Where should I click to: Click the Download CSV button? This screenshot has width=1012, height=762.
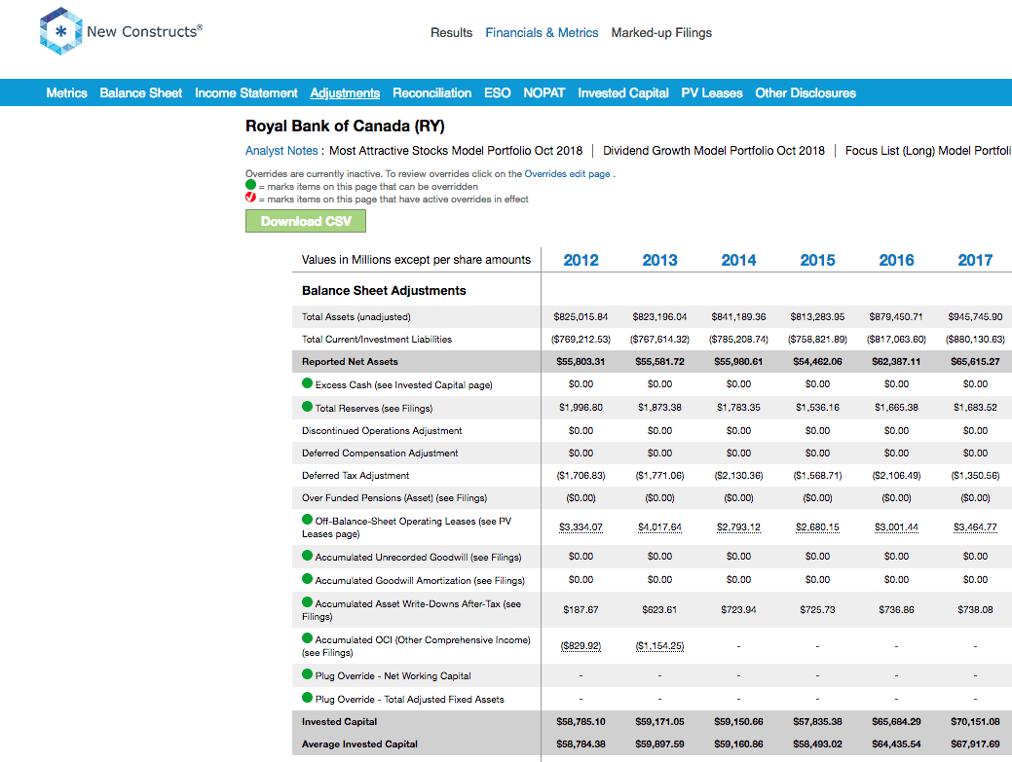coord(305,221)
